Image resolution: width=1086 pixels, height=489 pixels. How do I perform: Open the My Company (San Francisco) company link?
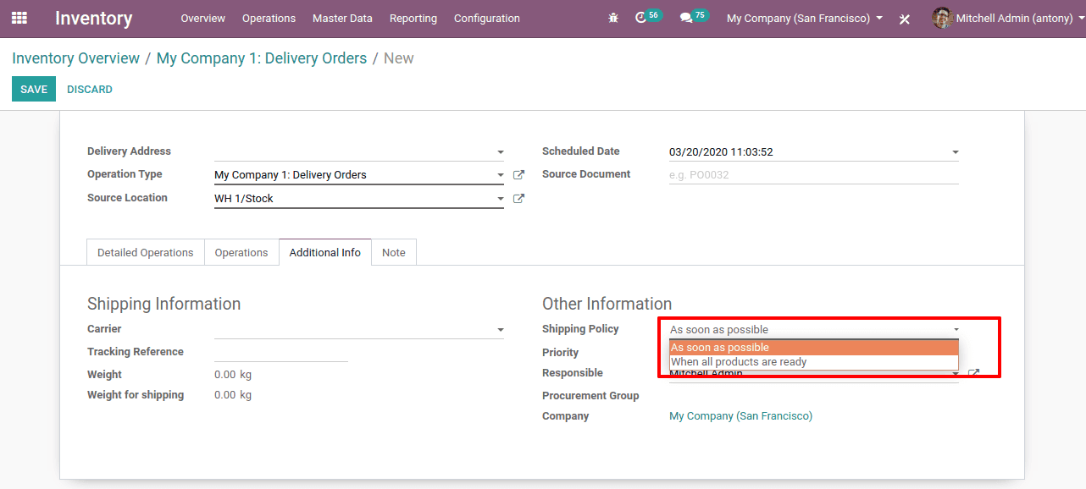tap(740, 416)
